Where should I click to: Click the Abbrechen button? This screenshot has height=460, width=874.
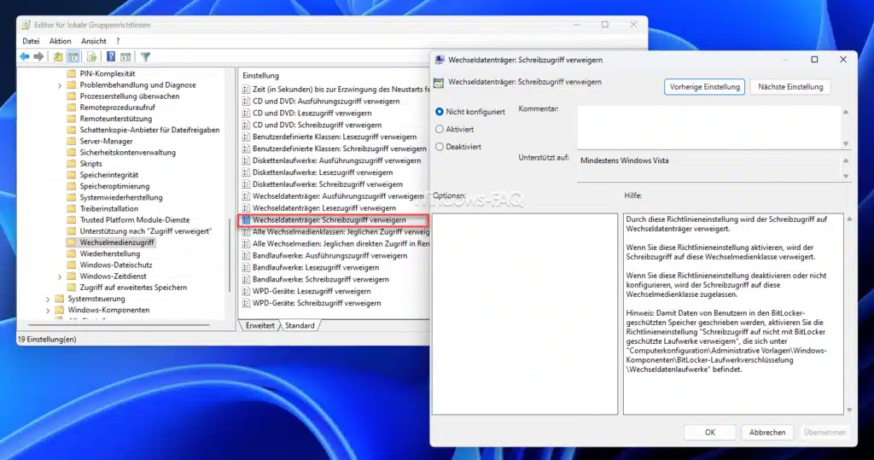coord(767,432)
